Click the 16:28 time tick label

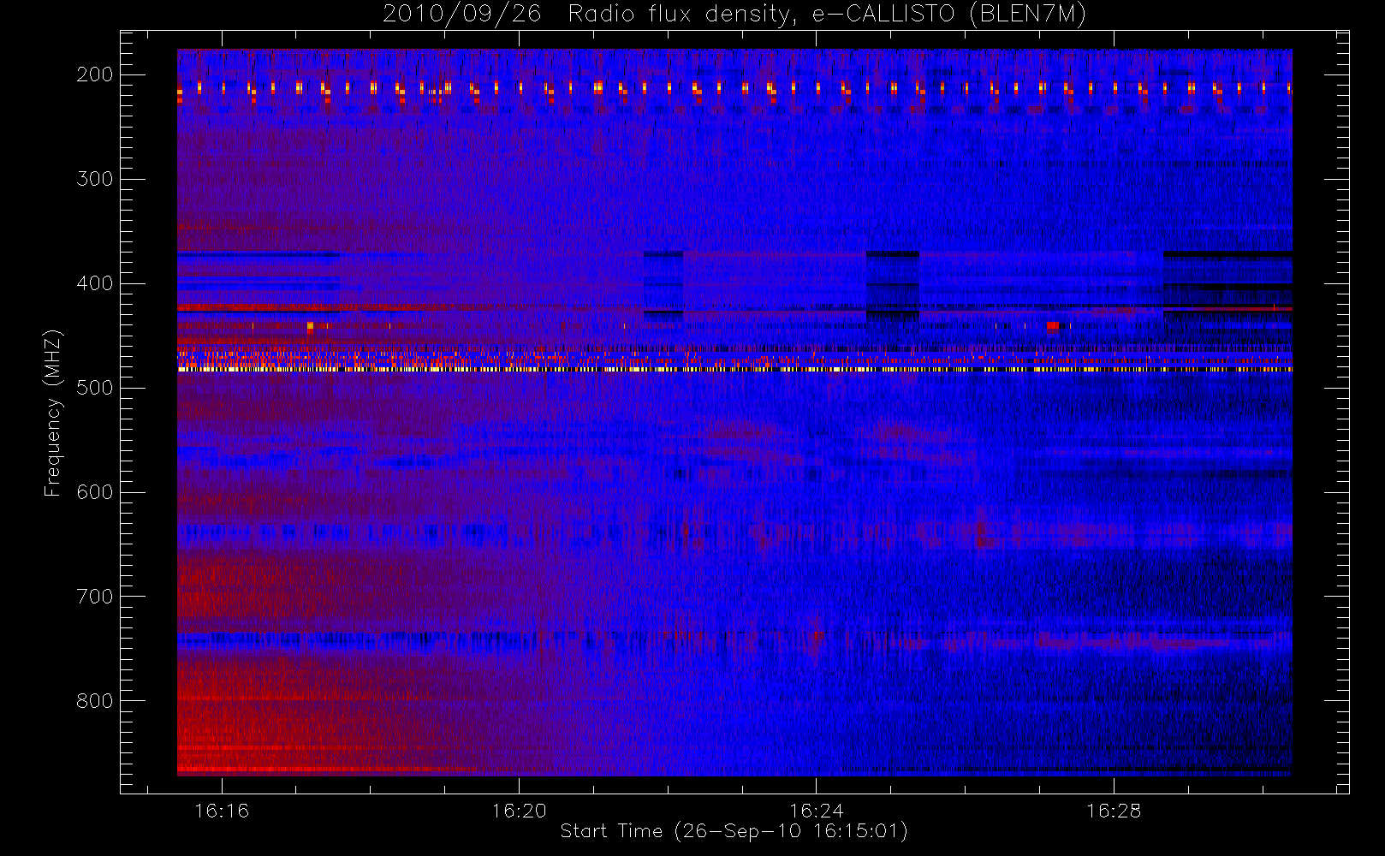coord(1114,811)
